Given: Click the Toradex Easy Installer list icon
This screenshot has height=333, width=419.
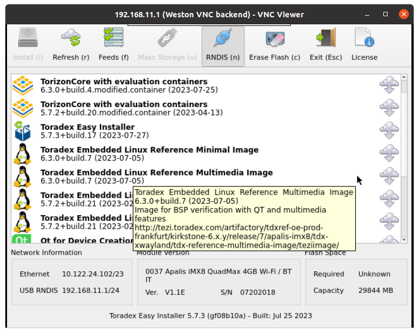Looking at the screenshot, I should point(23,131).
